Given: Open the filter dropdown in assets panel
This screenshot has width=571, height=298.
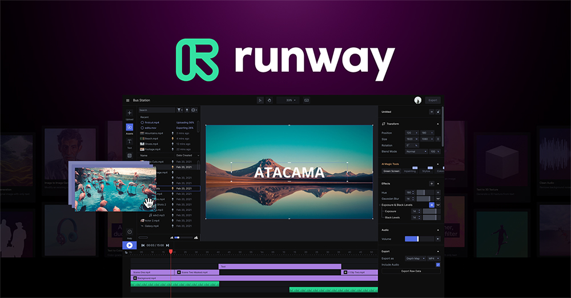Looking at the screenshot, I should pyautogui.click(x=180, y=110).
